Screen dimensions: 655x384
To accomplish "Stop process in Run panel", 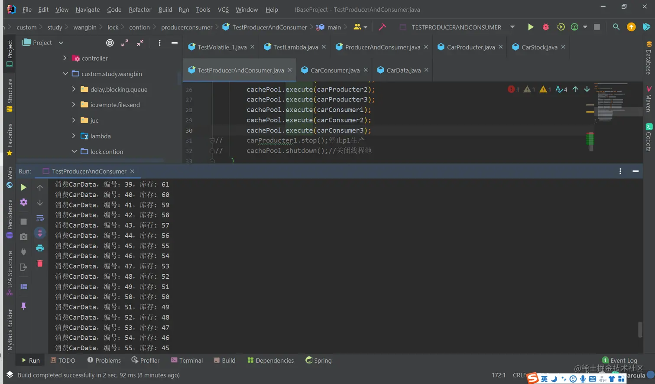I will pyautogui.click(x=23, y=221).
